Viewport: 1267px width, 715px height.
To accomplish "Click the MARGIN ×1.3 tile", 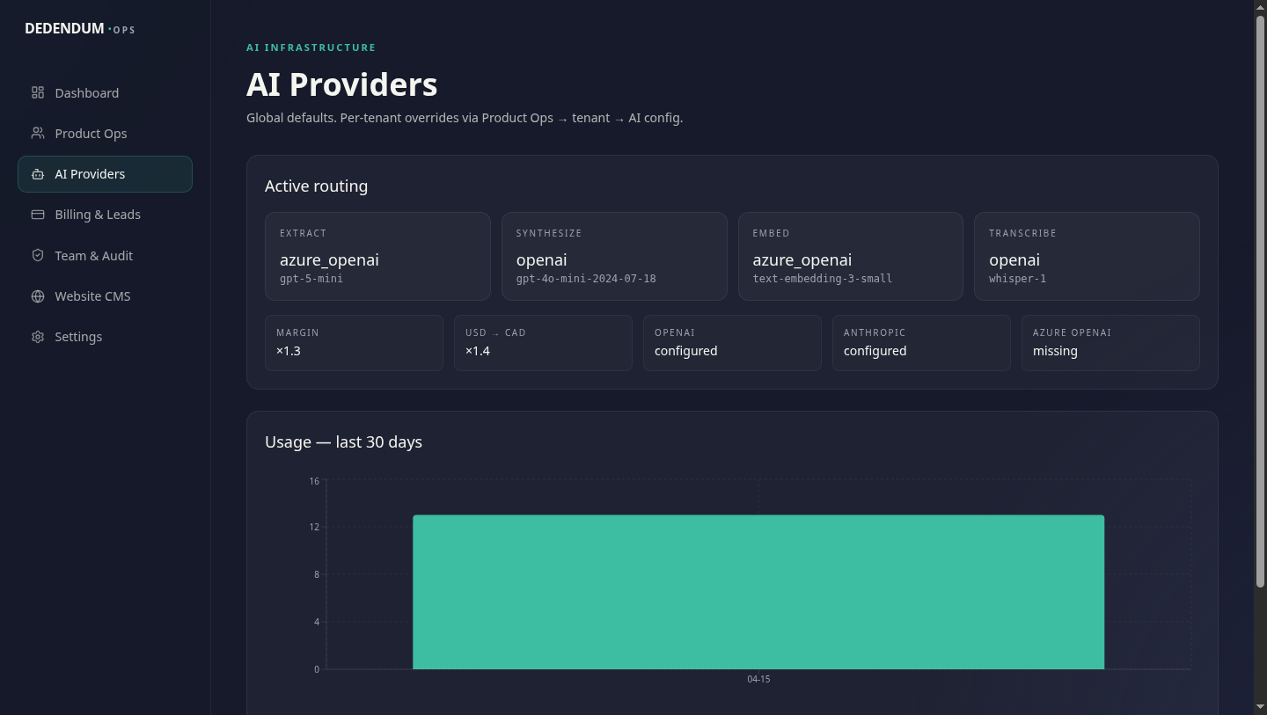I will pos(354,343).
